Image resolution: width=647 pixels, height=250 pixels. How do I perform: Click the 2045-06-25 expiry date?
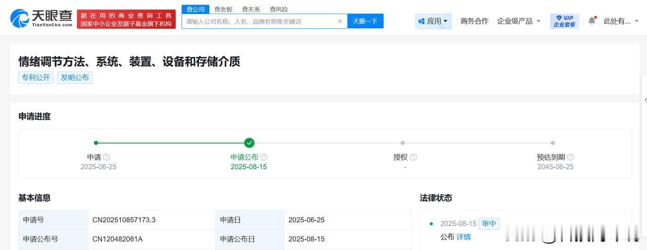556,167
